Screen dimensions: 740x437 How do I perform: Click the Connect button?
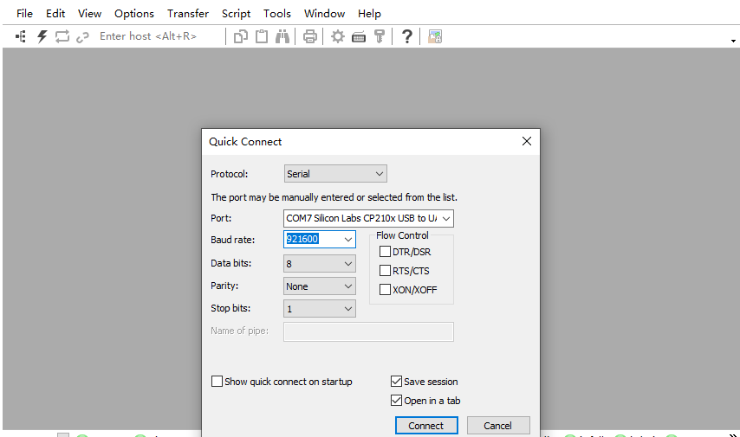tap(426, 425)
